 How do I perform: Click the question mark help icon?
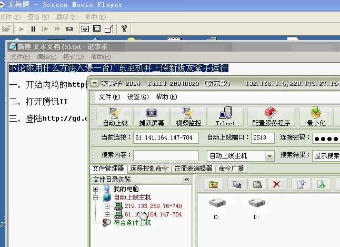tap(124, 28)
